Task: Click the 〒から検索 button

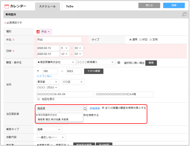Action: tap(94, 71)
